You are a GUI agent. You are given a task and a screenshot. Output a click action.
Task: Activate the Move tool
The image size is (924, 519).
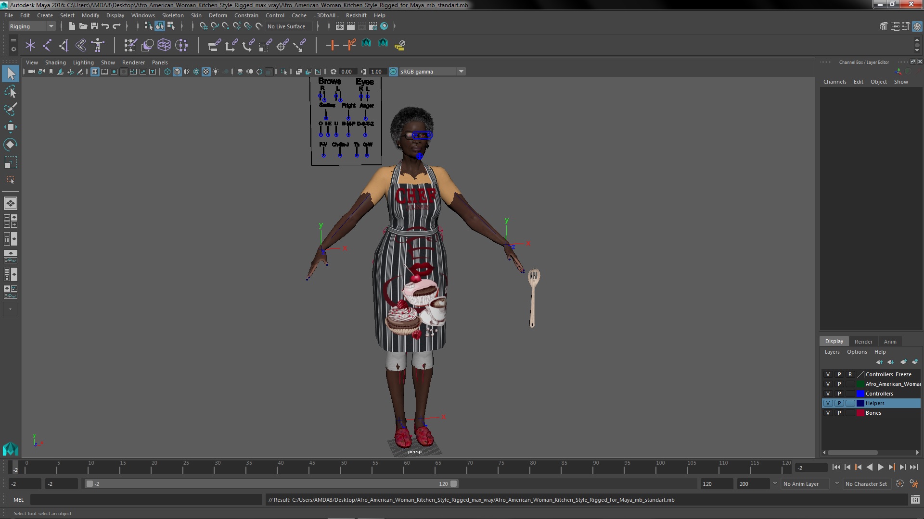click(11, 127)
